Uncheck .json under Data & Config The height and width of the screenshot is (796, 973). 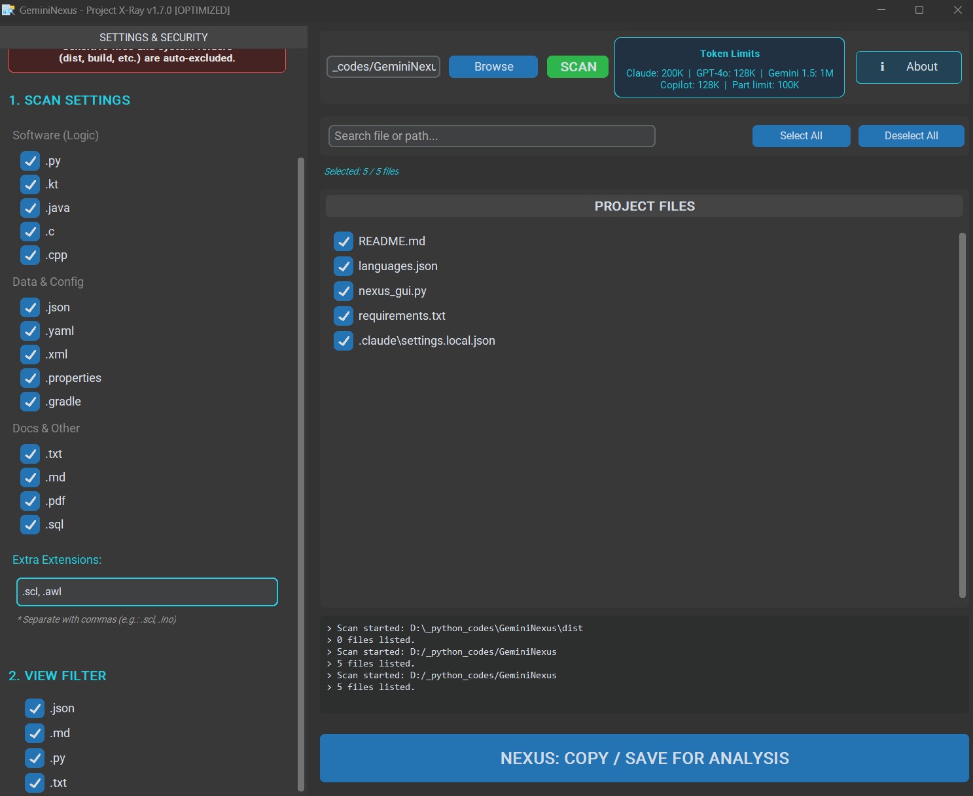30,307
